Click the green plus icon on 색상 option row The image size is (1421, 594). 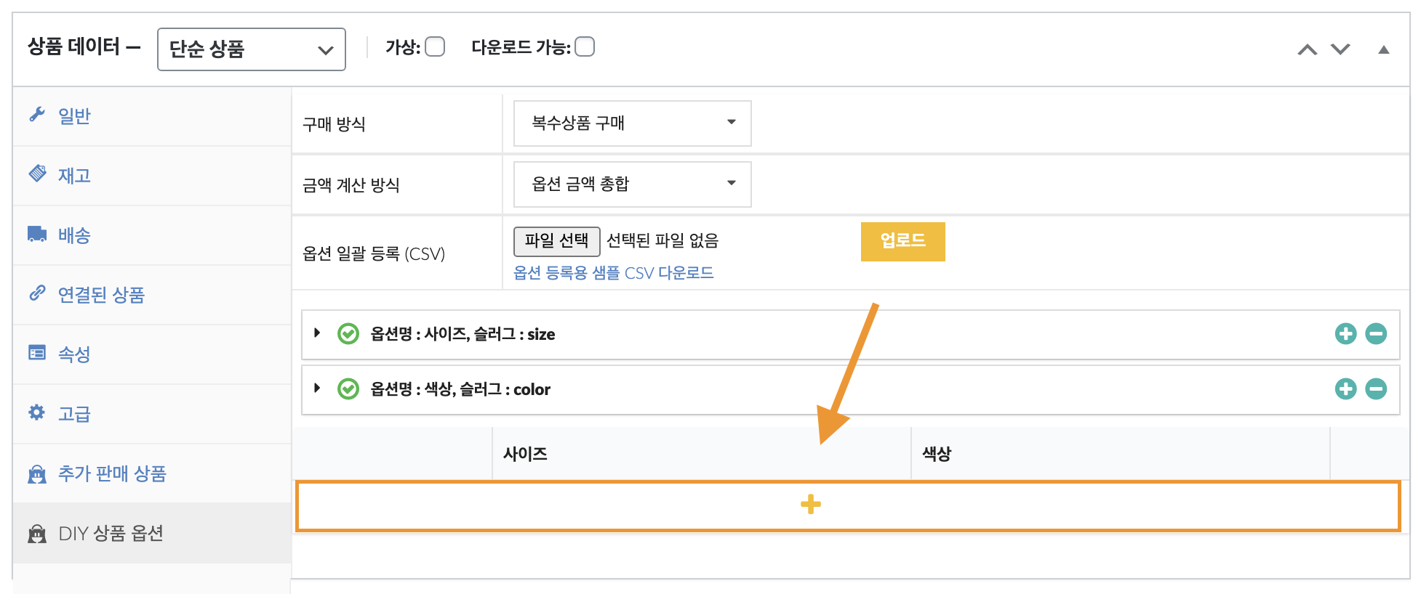tap(1345, 389)
